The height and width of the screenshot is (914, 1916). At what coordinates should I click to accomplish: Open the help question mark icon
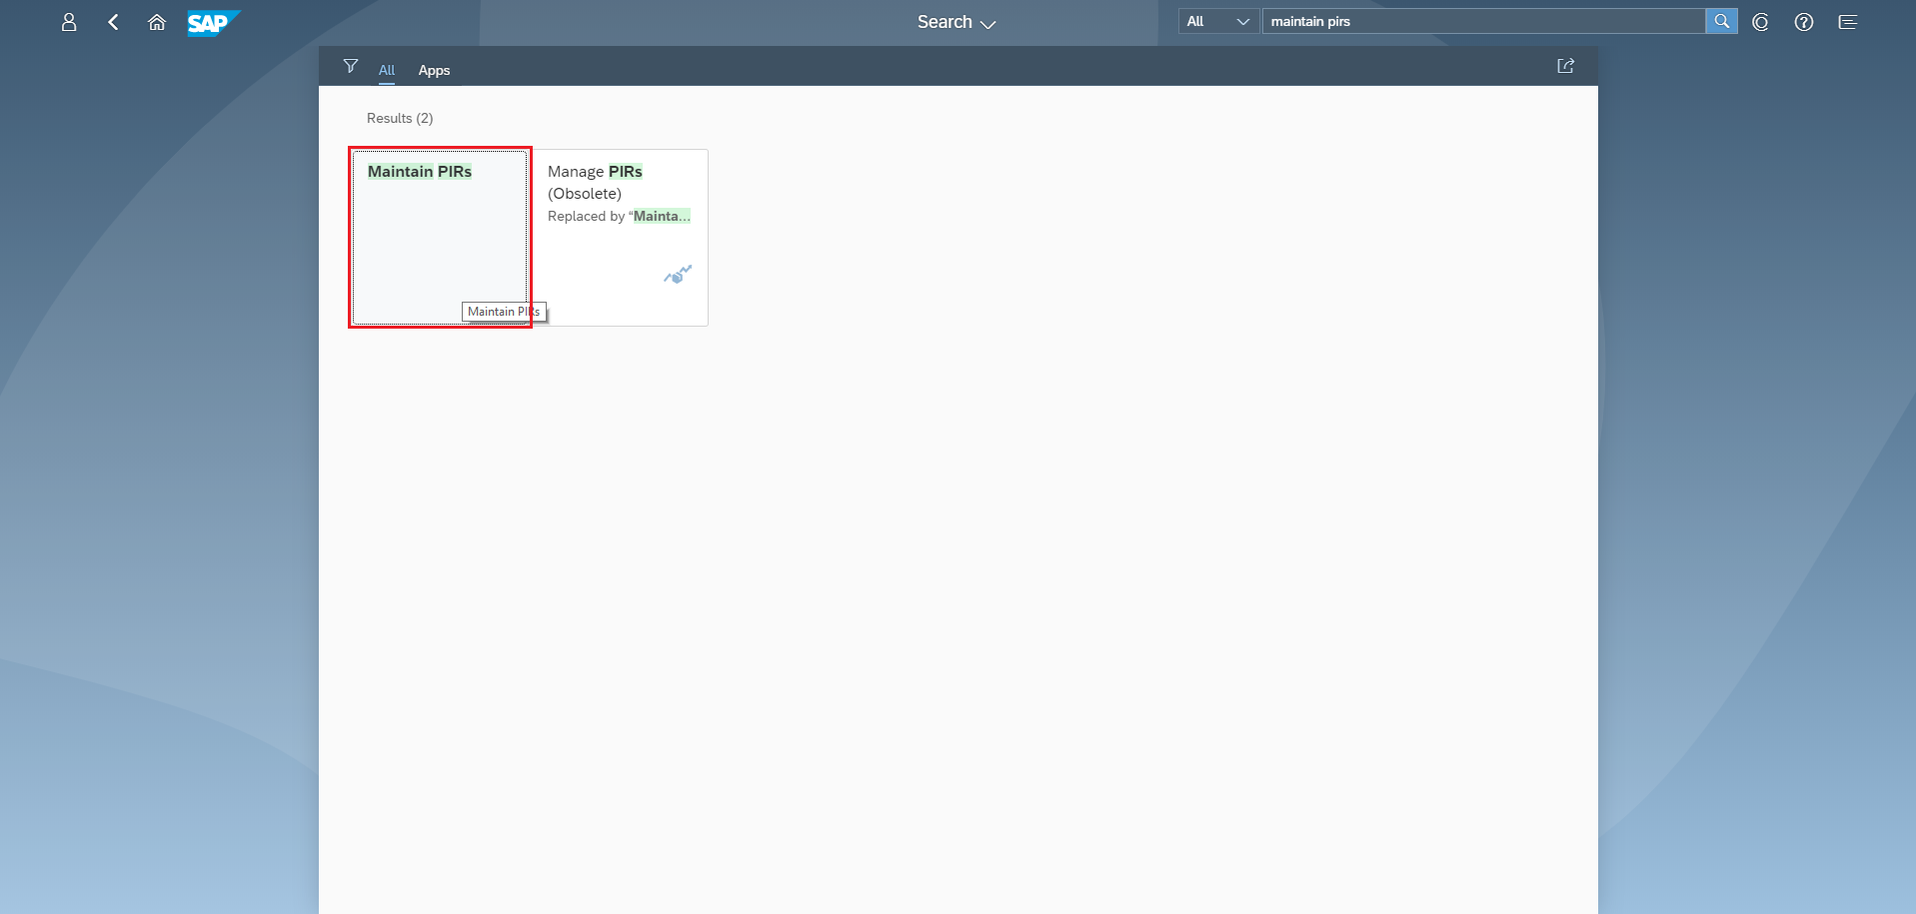pyautogui.click(x=1804, y=22)
